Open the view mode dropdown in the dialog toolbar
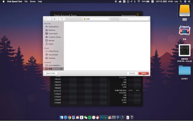The height and width of the screenshot is (121, 193). (55, 19)
